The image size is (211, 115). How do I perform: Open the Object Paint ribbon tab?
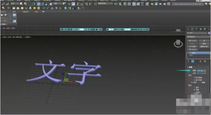[x=25, y=12]
